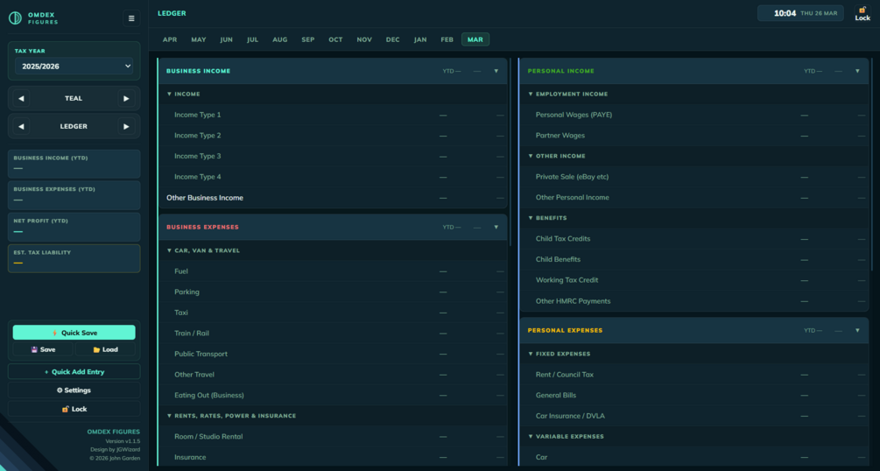Select the Fuel expense row
This screenshot has width=880, height=471.
click(333, 271)
